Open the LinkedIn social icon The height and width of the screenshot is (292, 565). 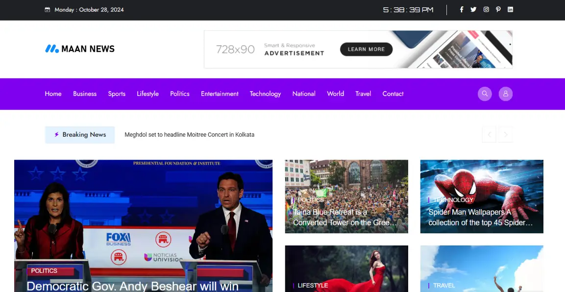pos(510,10)
